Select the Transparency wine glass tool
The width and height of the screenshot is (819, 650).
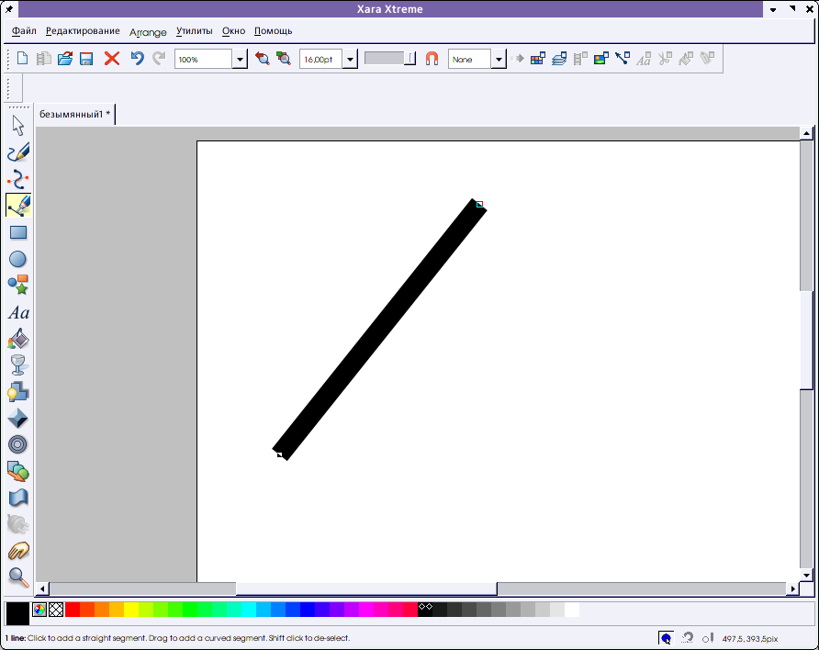18,365
